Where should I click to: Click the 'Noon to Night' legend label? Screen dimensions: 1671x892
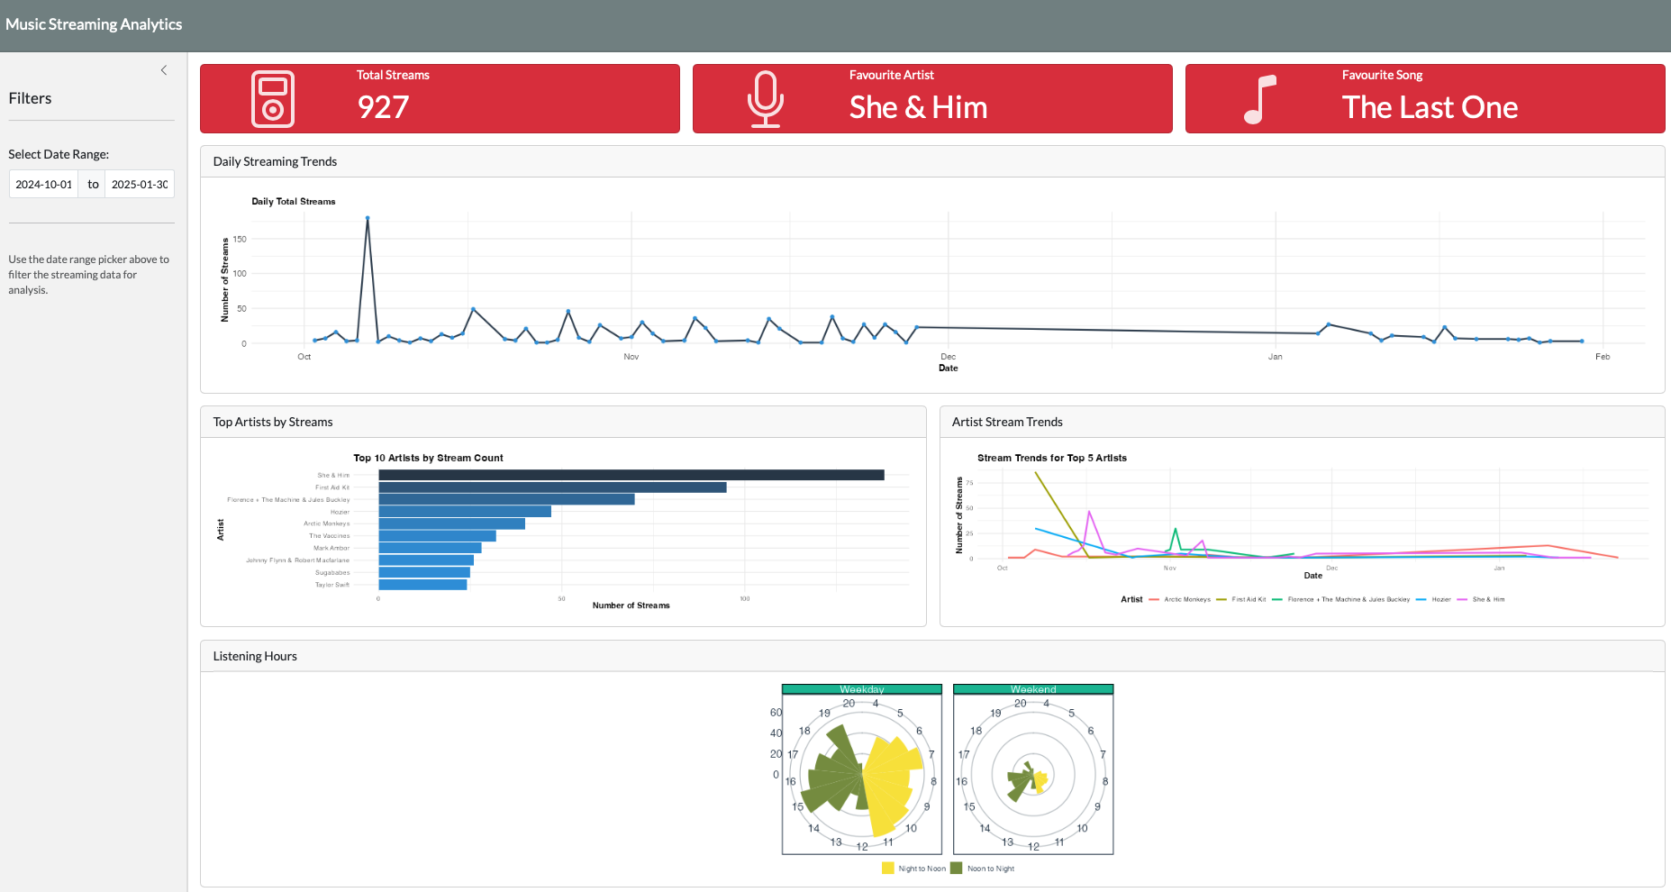pos(991,869)
